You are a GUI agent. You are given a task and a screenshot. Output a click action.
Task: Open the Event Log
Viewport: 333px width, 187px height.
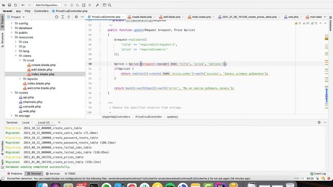tap(318, 173)
